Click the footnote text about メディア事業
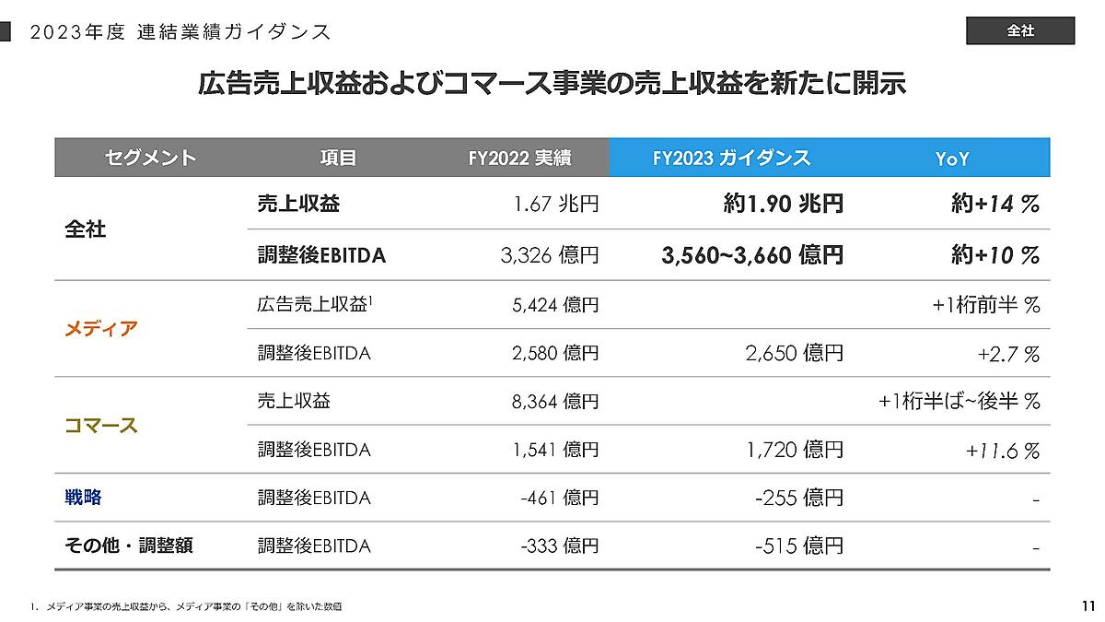The image size is (1105, 622). click(189, 605)
